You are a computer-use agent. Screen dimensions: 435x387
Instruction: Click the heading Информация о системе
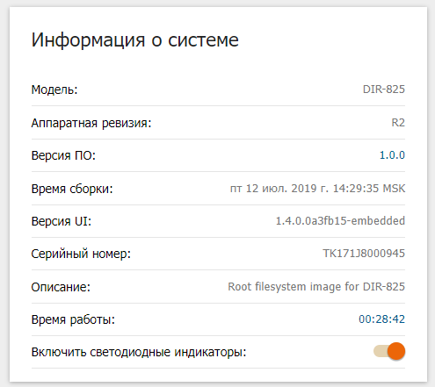pos(135,39)
